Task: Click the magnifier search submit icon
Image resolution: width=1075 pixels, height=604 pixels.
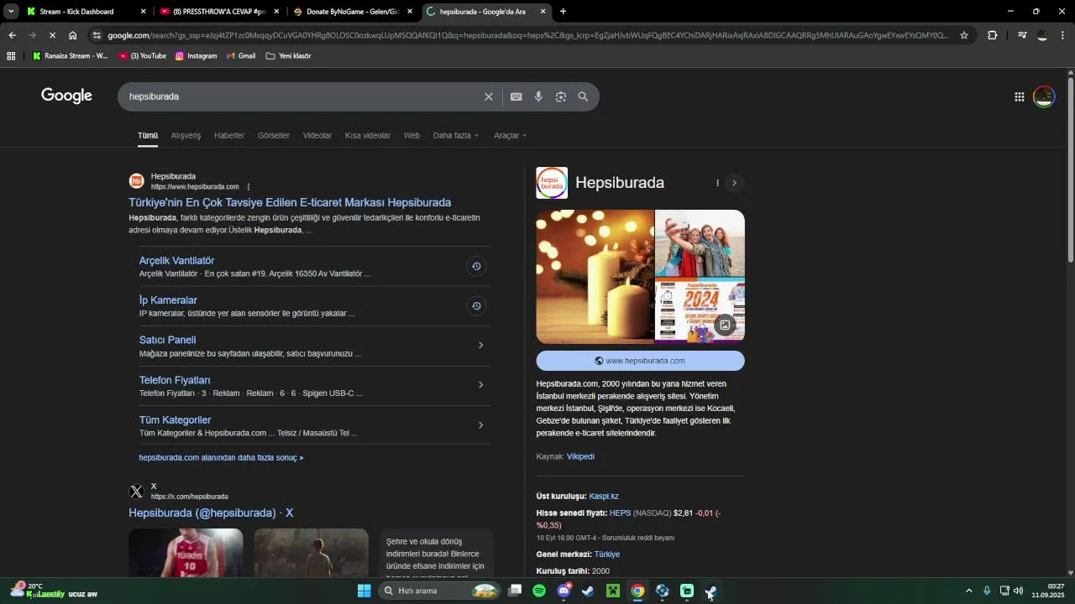Action: click(583, 96)
